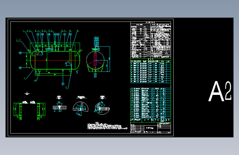The image size is (239, 155).
Task: Select the left saddle support detail view
Action: pos(18,111)
